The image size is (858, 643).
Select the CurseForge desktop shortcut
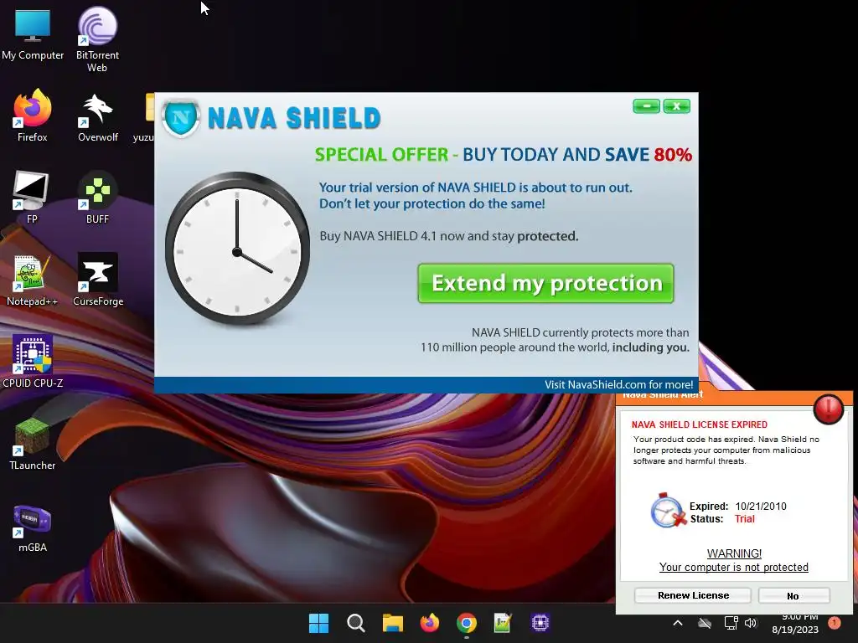click(98, 280)
